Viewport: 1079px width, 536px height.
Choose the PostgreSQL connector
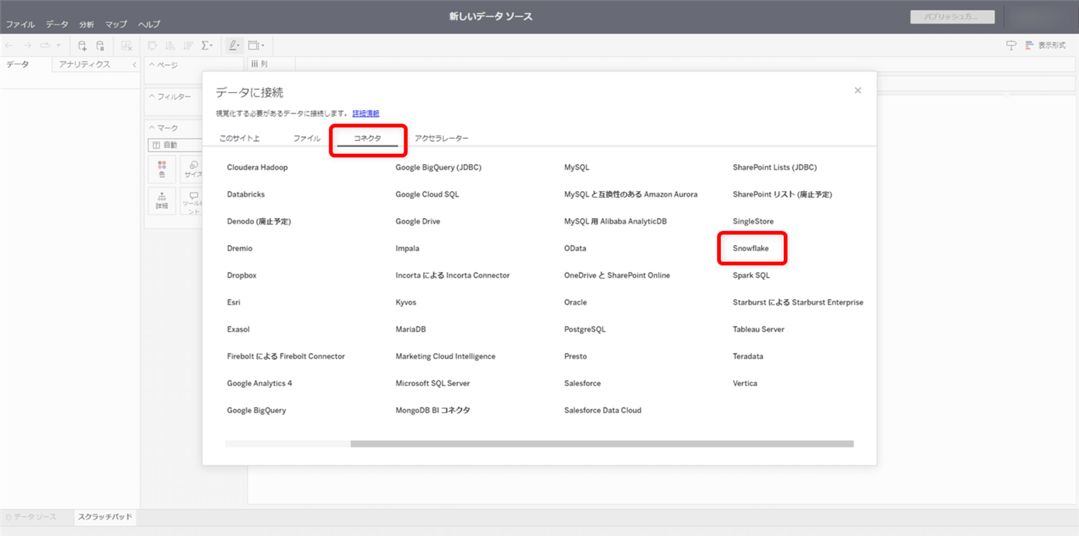[x=585, y=329]
